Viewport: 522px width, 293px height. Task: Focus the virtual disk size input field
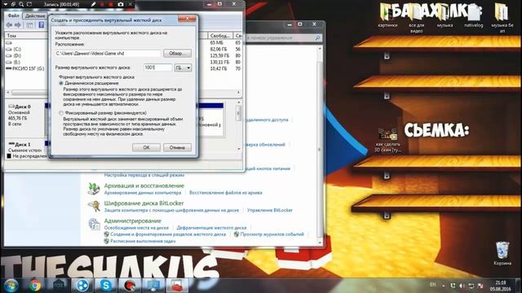[157, 68]
